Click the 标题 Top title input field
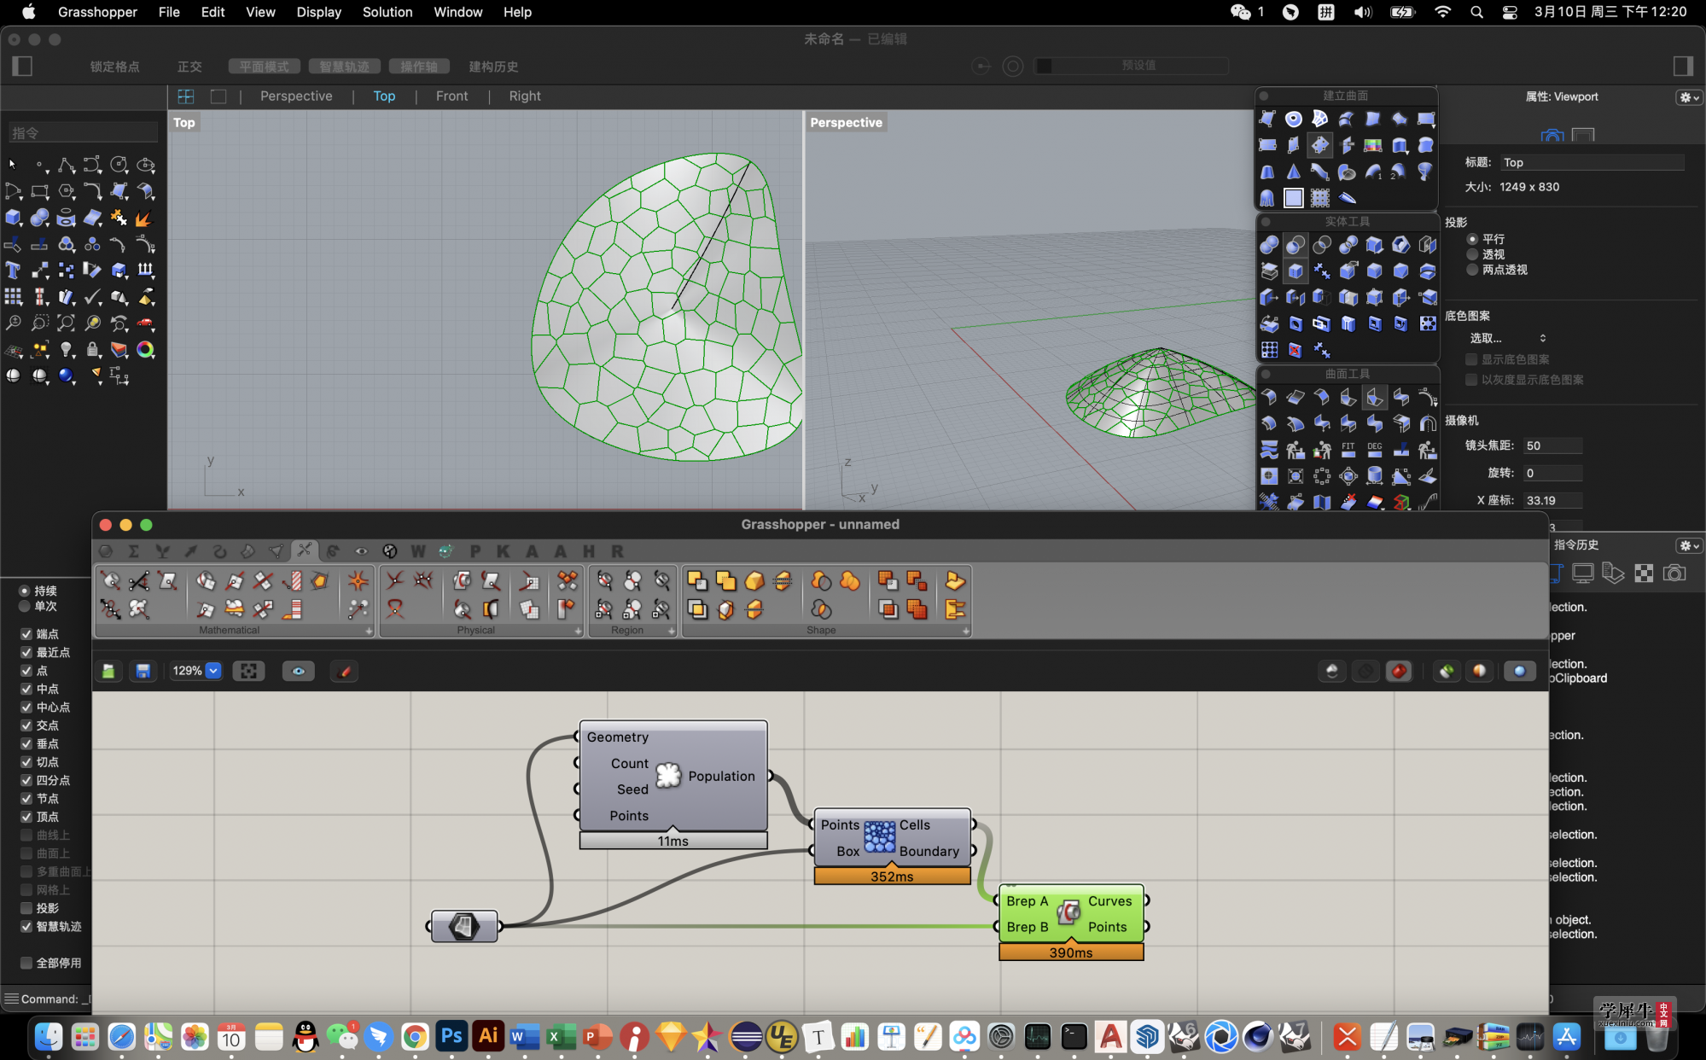Image resolution: width=1706 pixels, height=1060 pixels. (x=1592, y=162)
